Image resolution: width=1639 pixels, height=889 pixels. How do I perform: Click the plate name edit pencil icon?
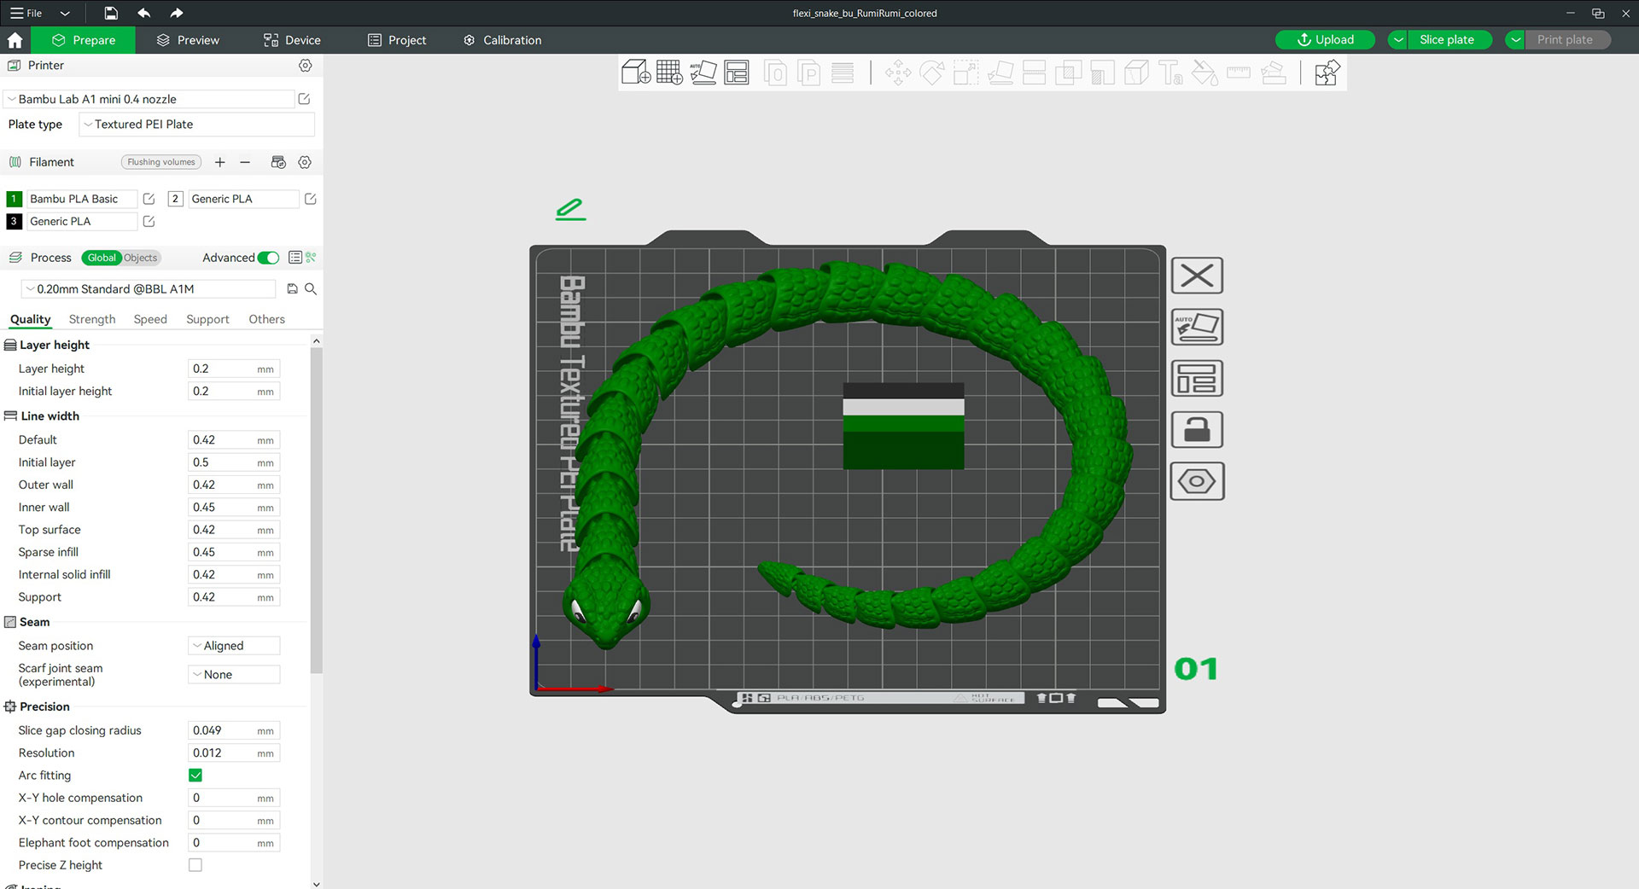570,209
